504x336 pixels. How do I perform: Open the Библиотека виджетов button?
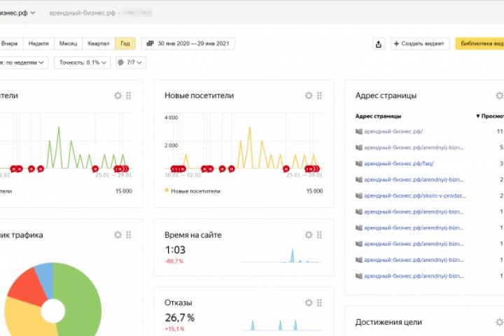pos(479,43)
